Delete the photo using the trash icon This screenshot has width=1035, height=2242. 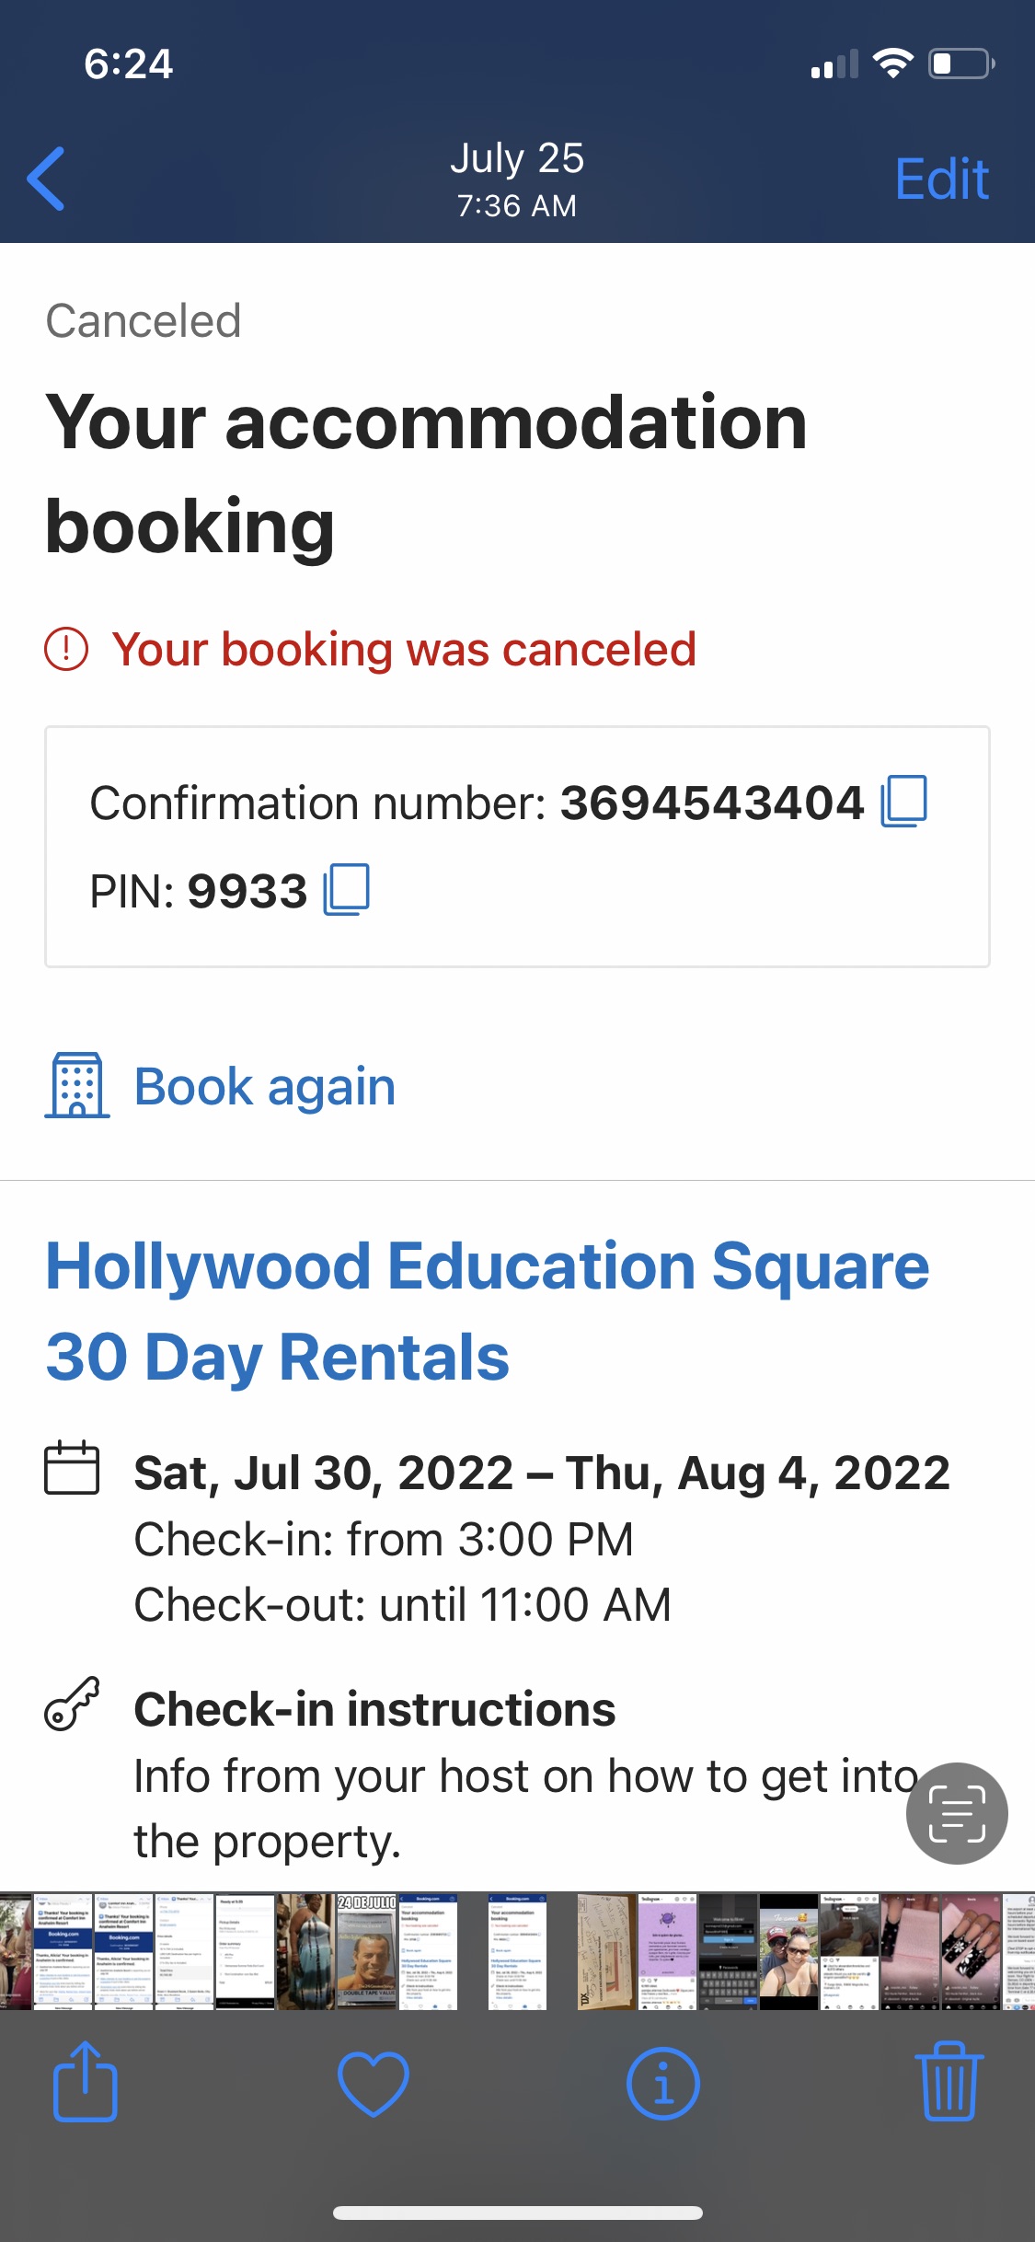949,2082
